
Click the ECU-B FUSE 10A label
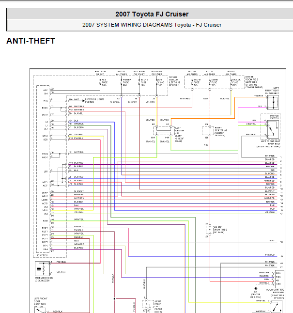(x=197, y=82)
